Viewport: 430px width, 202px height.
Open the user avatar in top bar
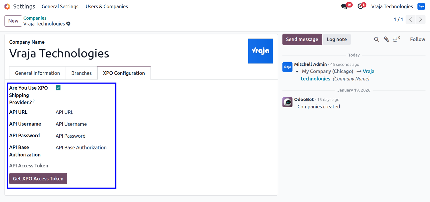[x=421, y=6]
